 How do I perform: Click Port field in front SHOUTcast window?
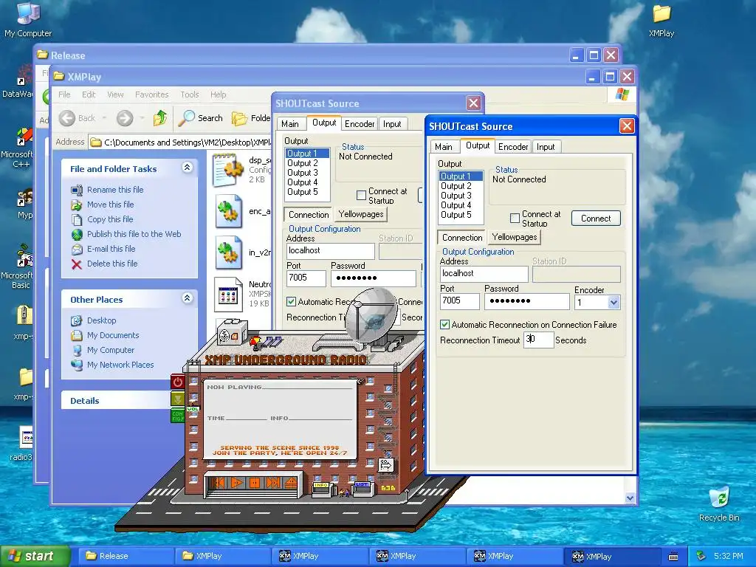[459, 301]
